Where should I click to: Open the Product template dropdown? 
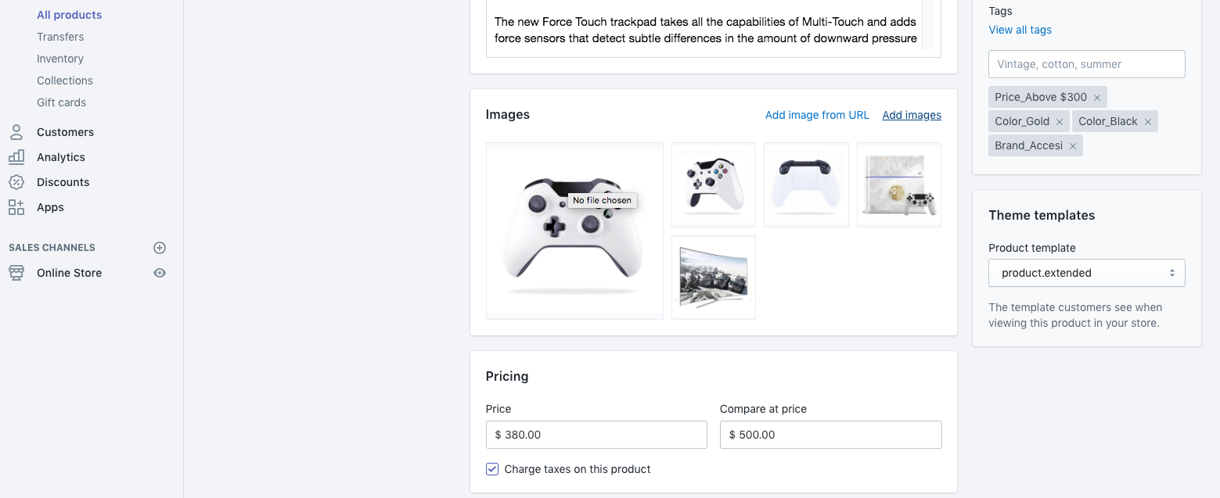[x=1087, y=273]
